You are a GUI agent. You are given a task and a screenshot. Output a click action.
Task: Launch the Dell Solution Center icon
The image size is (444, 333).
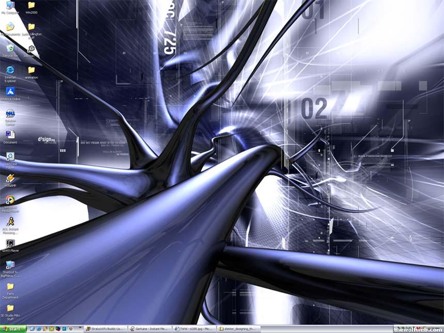coord(10,114)
